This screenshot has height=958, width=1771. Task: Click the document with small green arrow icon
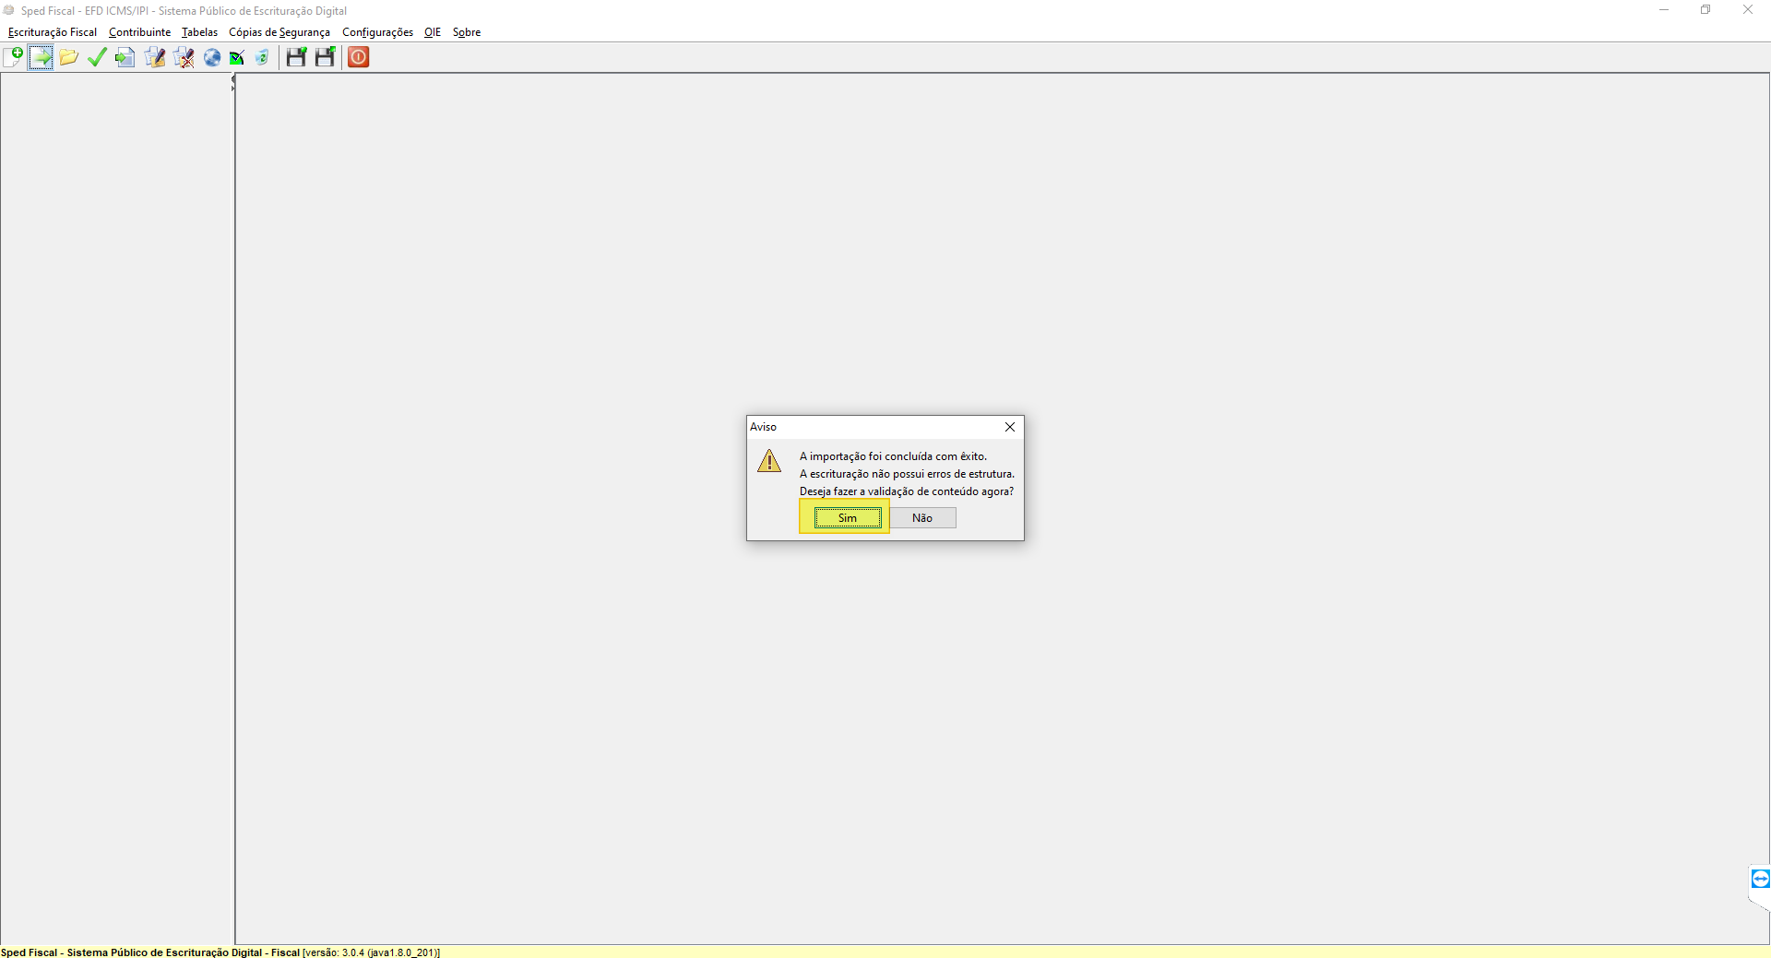pyautogui.click(x=125, y=57)
